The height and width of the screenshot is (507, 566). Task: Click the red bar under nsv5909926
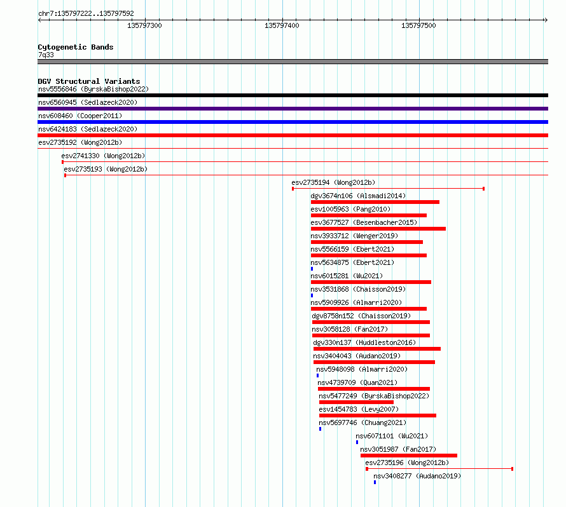tap(369, 309)
